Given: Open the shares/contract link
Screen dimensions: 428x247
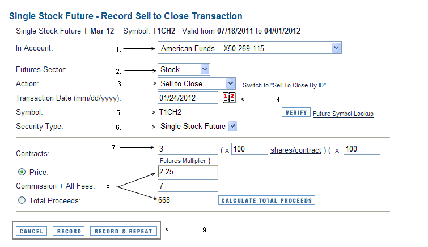Looking at the screenshot, I should (295, 150).
